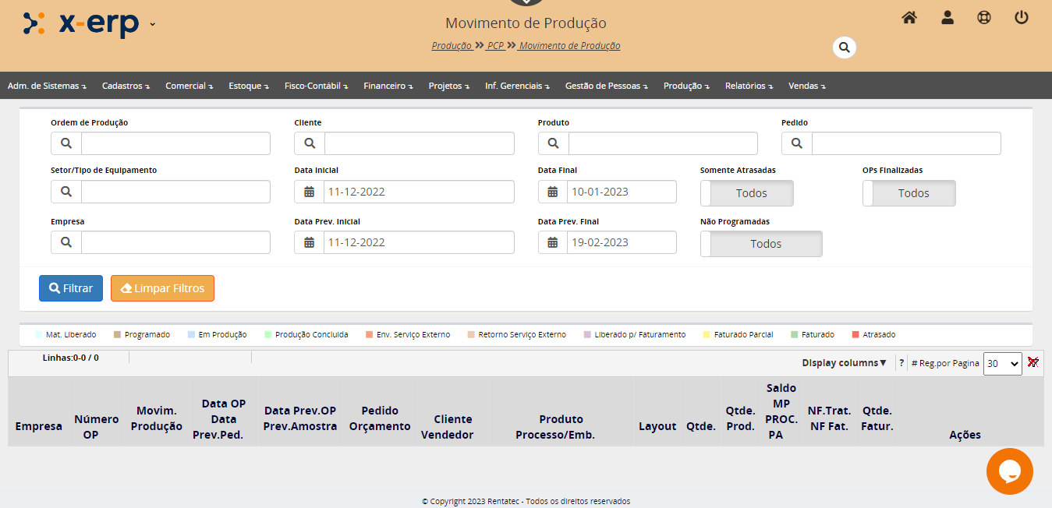Open calendar icon for Data Inicial
The height and width of the screenshot is (508, 1052).
[x=310, y=192]
